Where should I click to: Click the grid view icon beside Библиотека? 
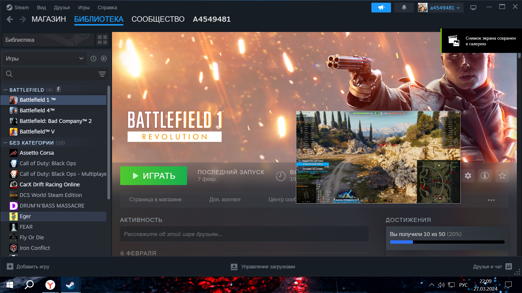[102, 40]
